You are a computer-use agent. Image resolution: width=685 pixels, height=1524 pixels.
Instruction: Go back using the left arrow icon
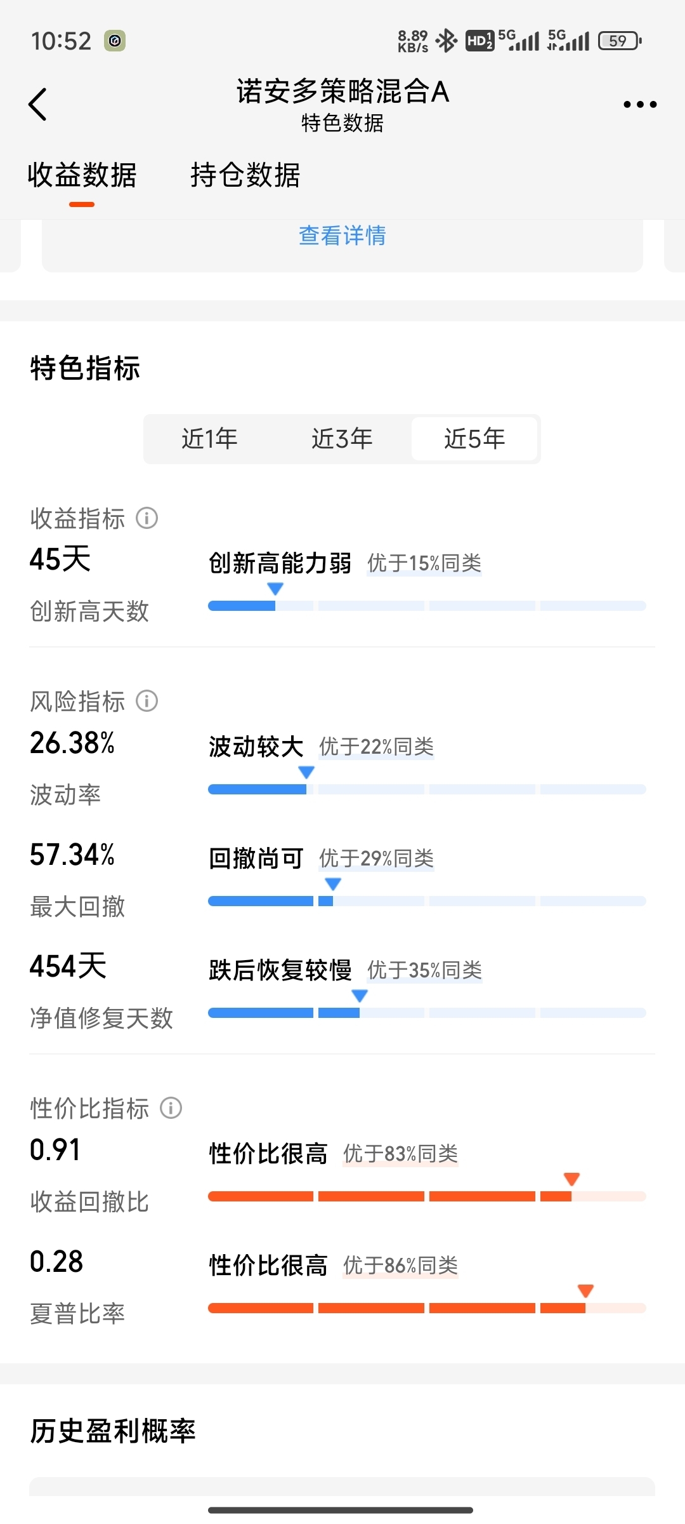pyautogui.click(x=38, y=104)
